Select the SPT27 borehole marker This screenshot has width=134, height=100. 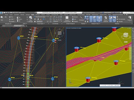19,38
